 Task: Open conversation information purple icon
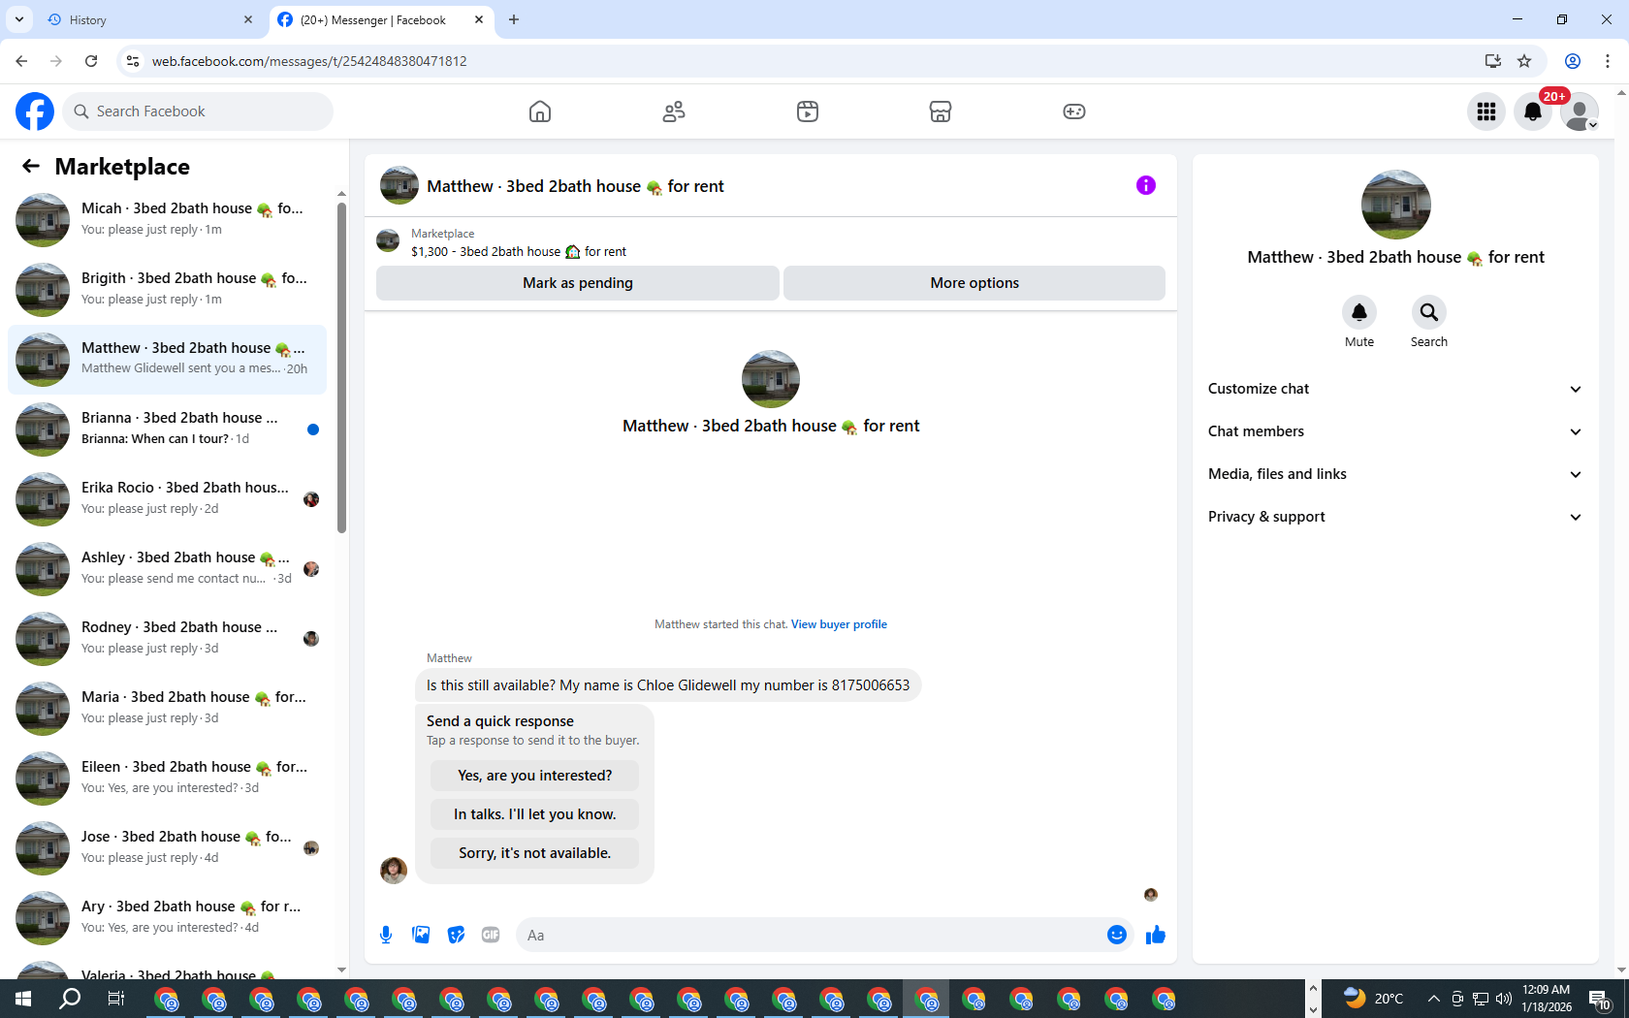pyautogui.click(x=1146, y=185)
